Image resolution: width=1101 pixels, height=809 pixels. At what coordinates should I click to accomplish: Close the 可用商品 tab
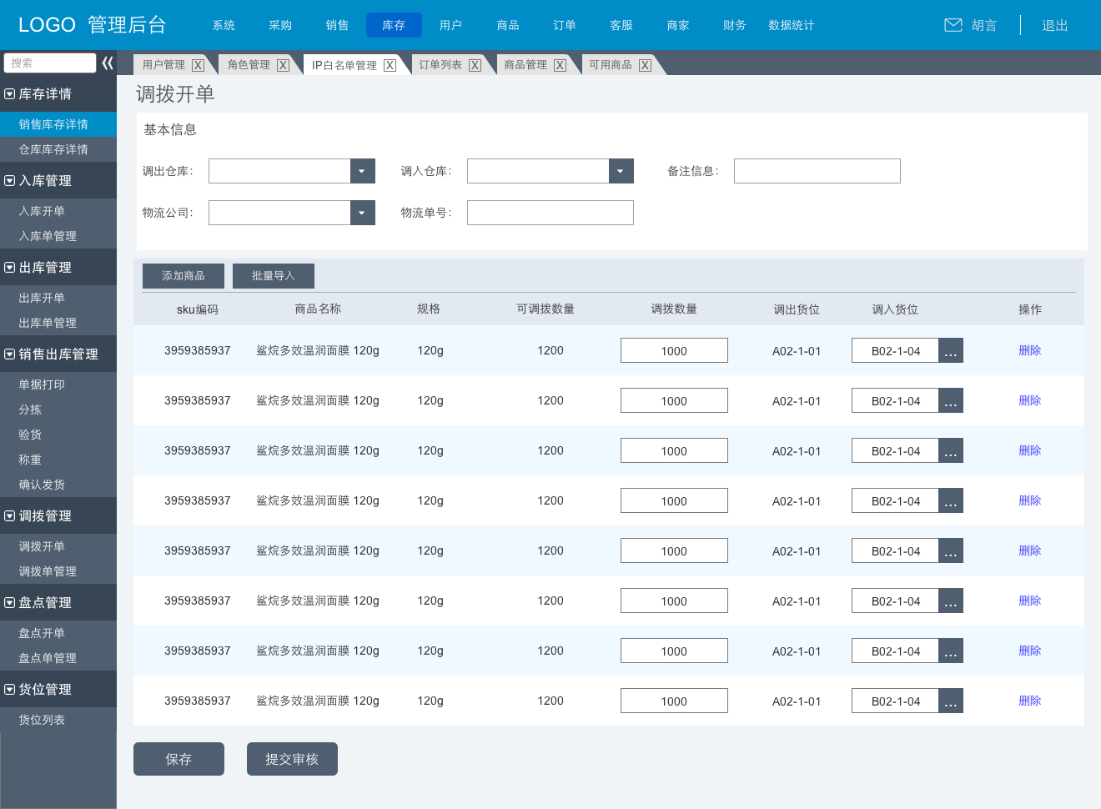(645, 65)
